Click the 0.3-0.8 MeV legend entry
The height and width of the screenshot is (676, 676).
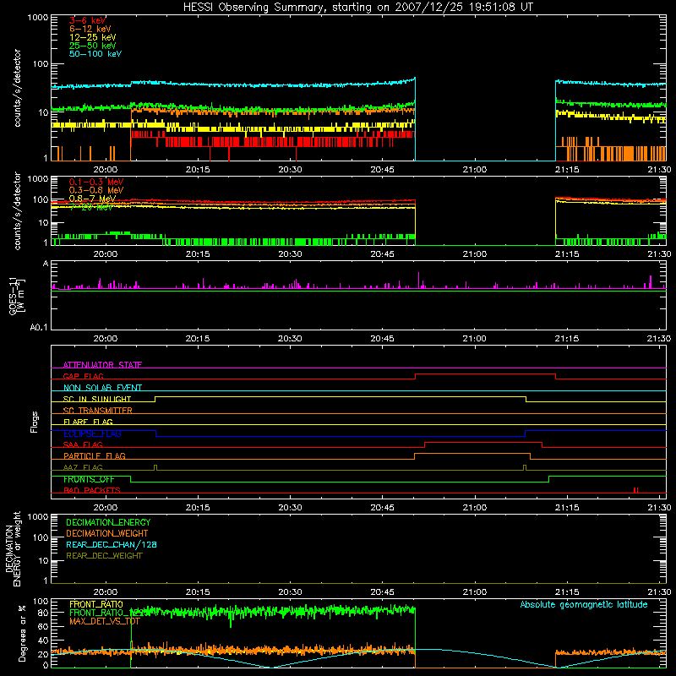point(96,190)
